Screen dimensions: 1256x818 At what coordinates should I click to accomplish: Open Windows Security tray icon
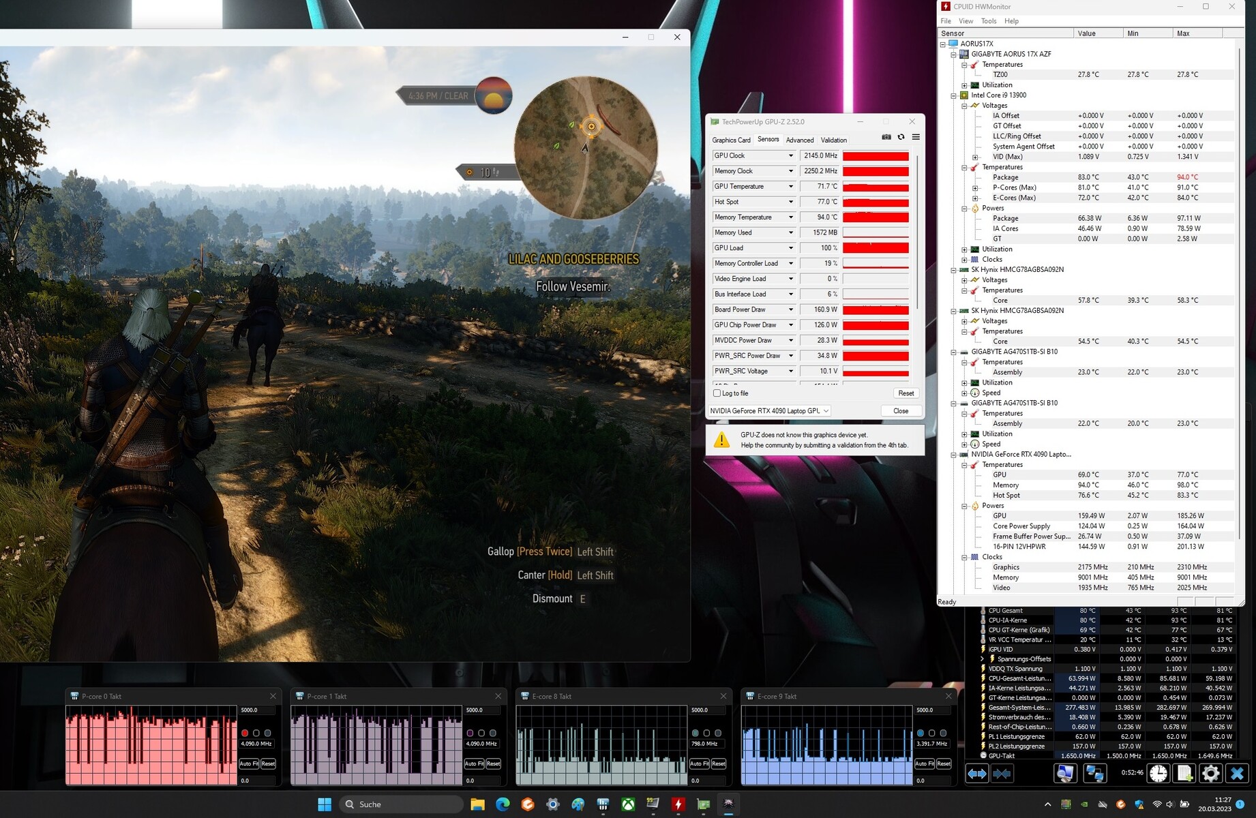pos(1139,804)
